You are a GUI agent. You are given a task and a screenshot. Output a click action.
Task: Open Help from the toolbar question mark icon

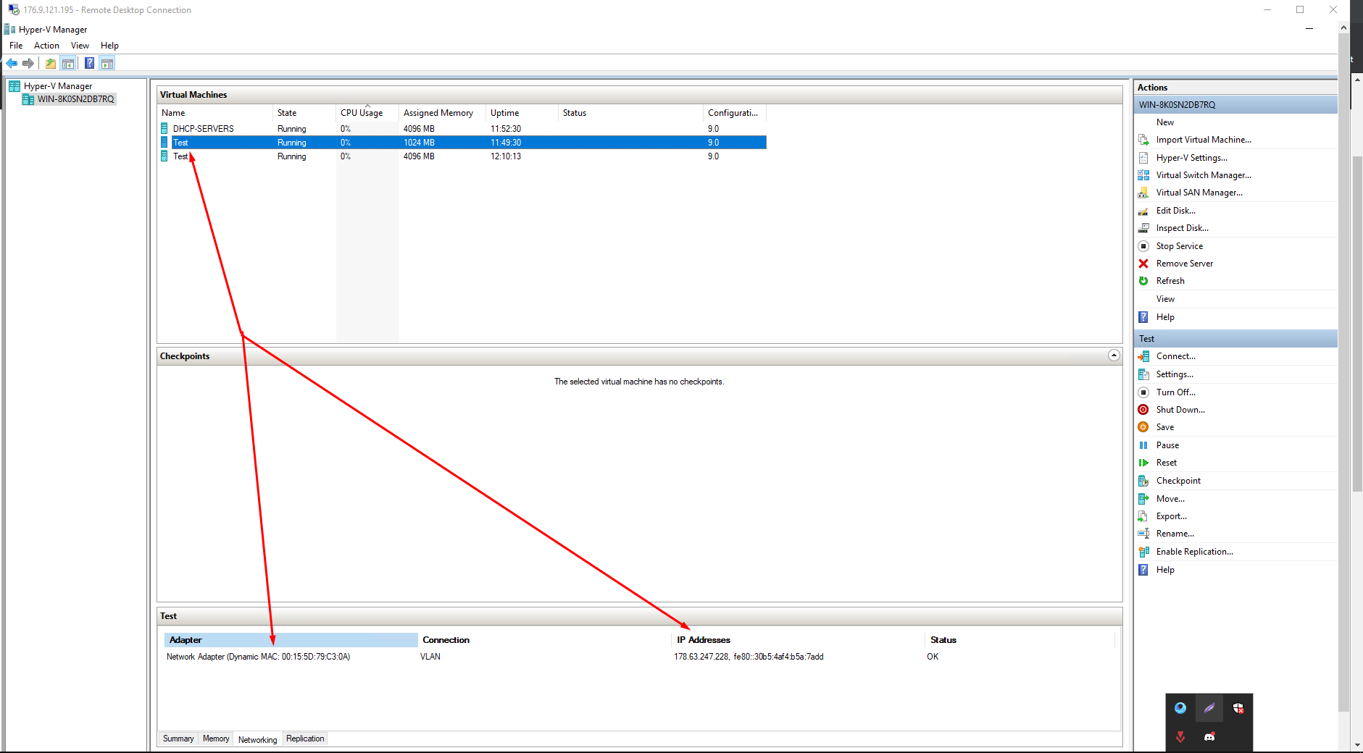click(89, 63)
